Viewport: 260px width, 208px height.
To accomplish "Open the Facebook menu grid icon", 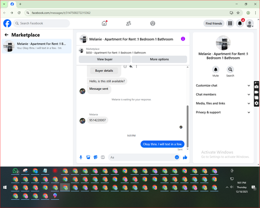I will pos(230,23).
